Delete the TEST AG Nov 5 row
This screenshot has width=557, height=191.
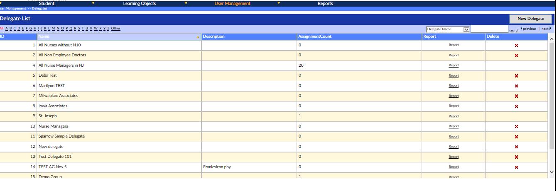pyautogui.click(x=516, y=167)
